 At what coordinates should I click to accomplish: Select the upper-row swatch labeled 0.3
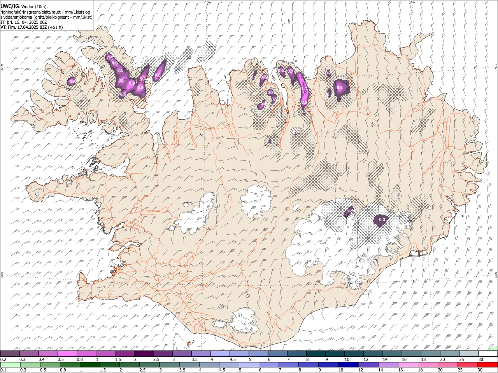pyautogui.click(x=29, y=354)
